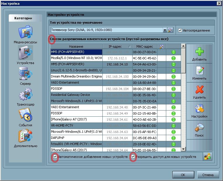Expand the default device type dropdown
The height and width of the screenshot is (181, 223).
point(165,30)
